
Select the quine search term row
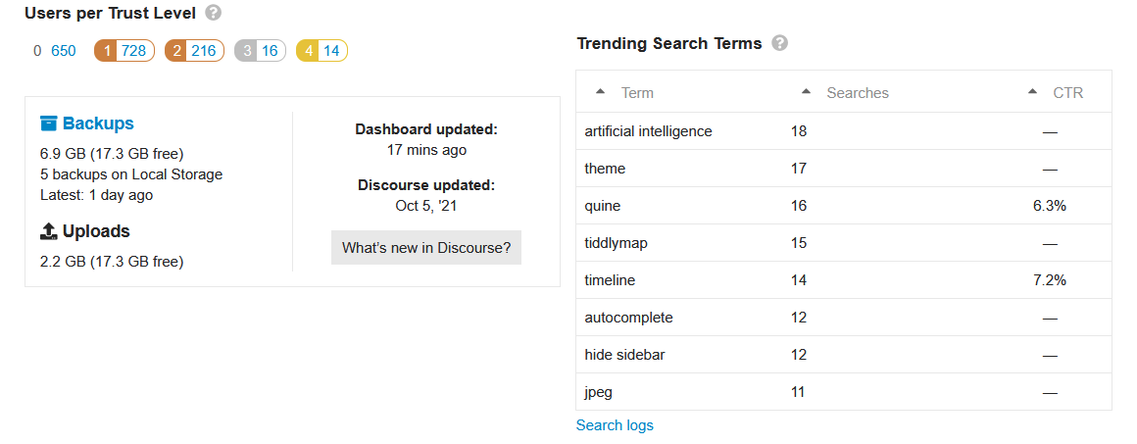tap(843, 206)
